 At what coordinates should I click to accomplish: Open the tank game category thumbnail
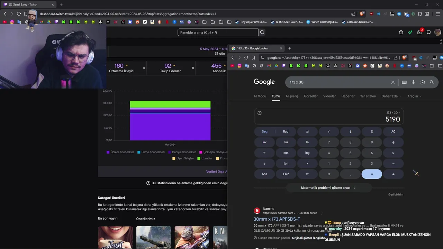pyautogui.click(x=153, y=237)
